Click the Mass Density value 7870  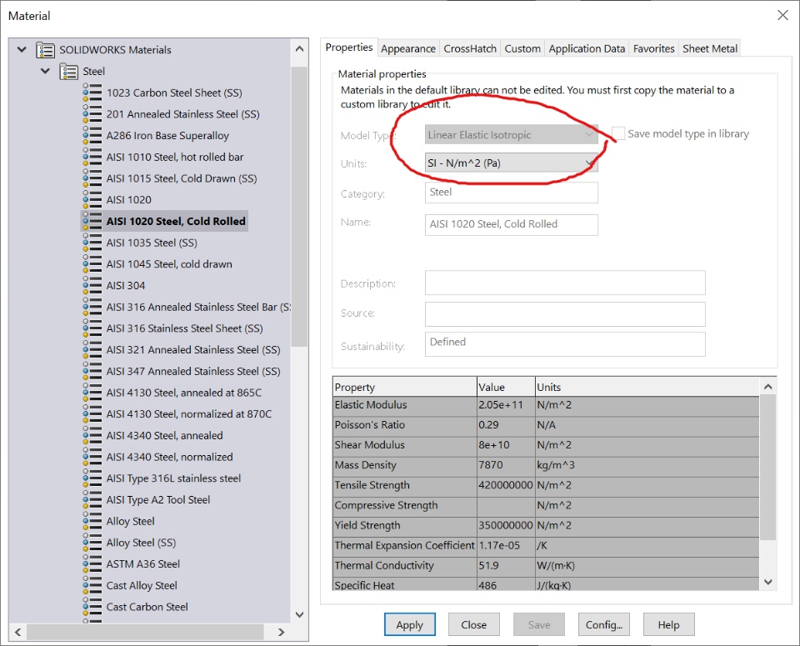tap(506, 465)
